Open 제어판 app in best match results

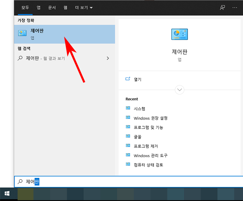tap(64, 34)
